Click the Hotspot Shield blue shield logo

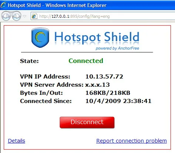(40, 37)
